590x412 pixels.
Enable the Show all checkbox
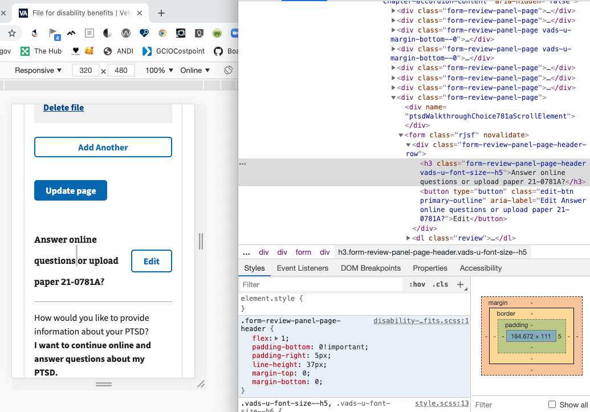[x=551, y=405]
